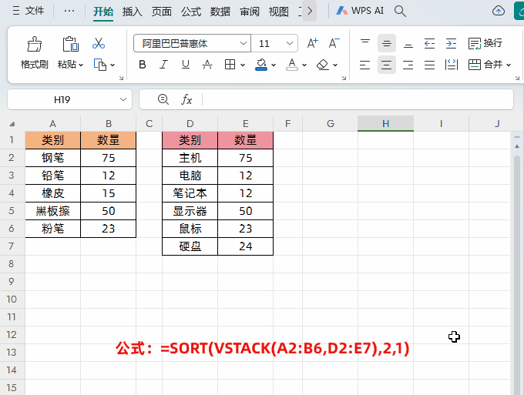Click the scissors cut icon
Image resolution: width=524 pixels, height=395 pixels.
[99, 43]
